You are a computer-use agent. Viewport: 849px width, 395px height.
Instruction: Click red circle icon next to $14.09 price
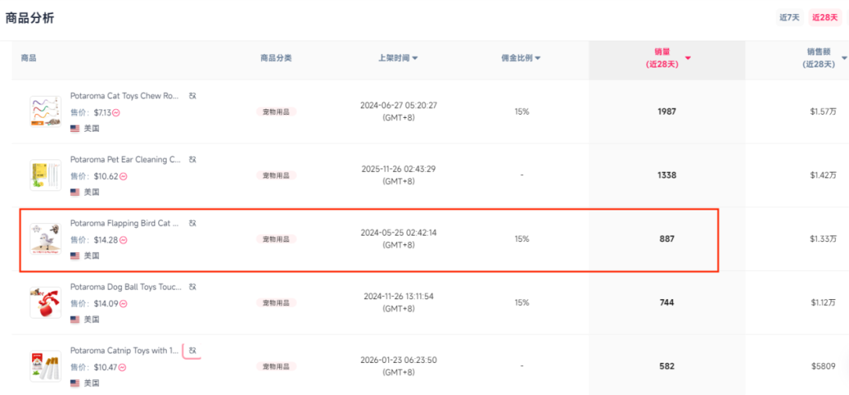click(x=123, y=304)
